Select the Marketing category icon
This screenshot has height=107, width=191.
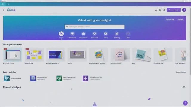coord(117,34)
